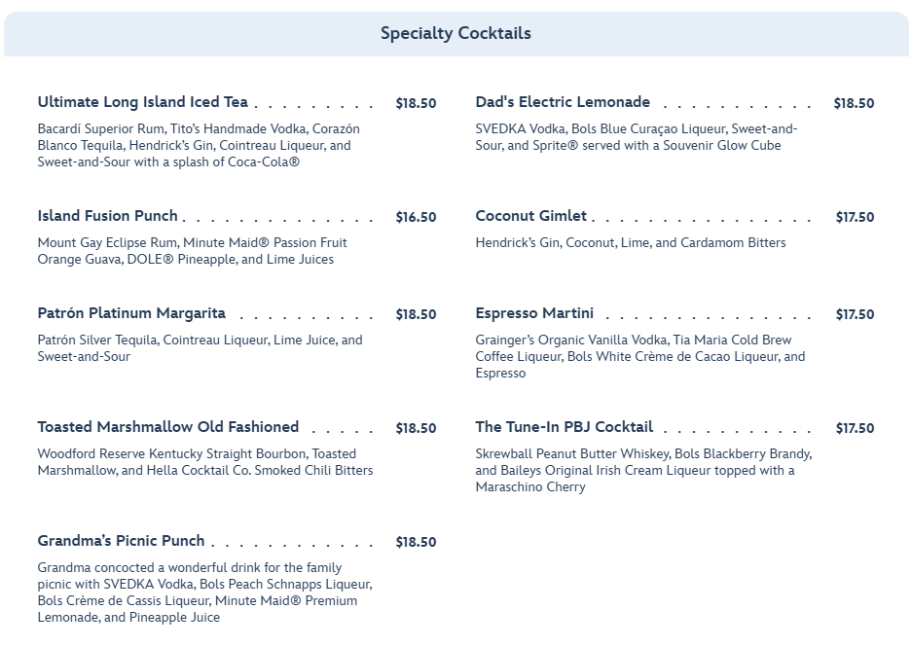912x646 pixels.
Task: Click the Island Fusion Punch $16.50 price
Action: point(416,218)
